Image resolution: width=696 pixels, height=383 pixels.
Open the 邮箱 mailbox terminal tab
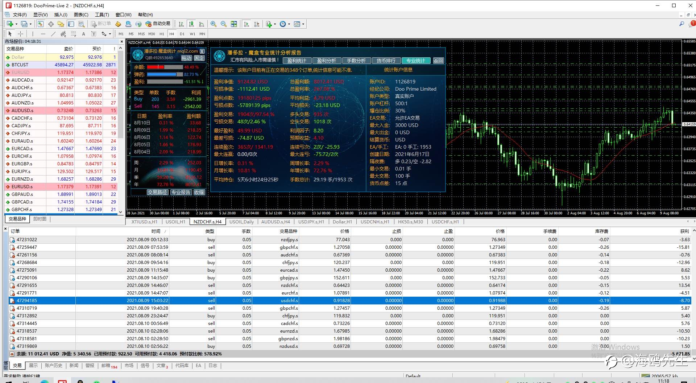coord(109,366)
